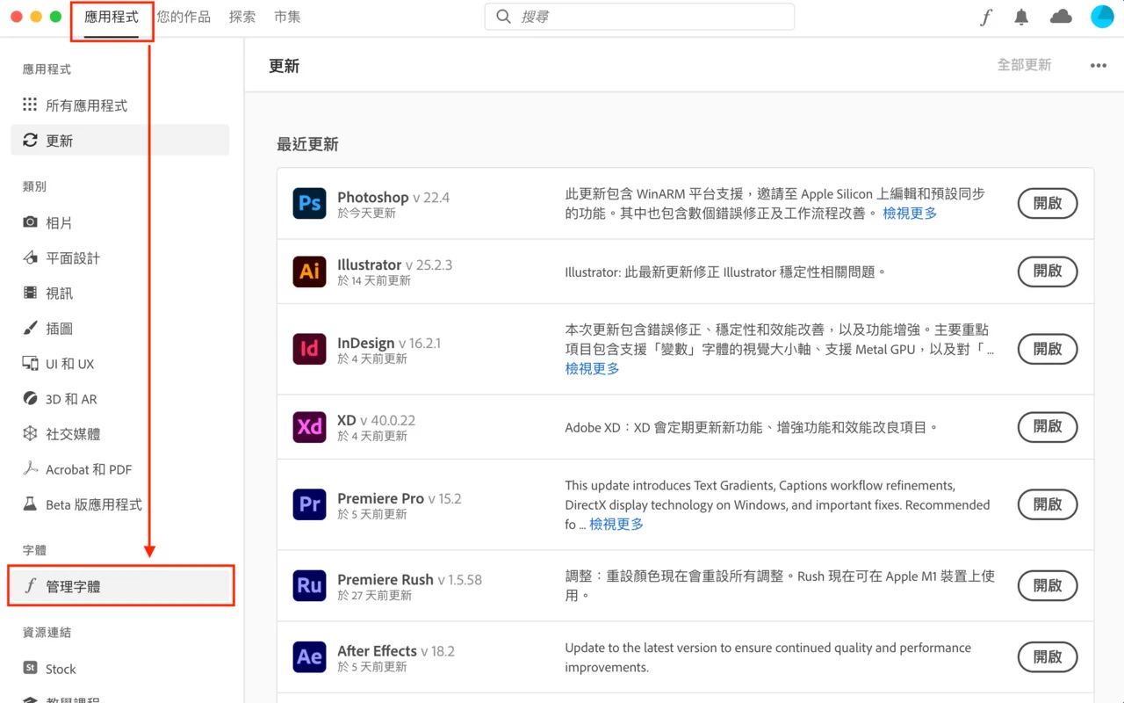Click the Premiere Rush Ru icon
1124x703 pixels.
[309, 586]
